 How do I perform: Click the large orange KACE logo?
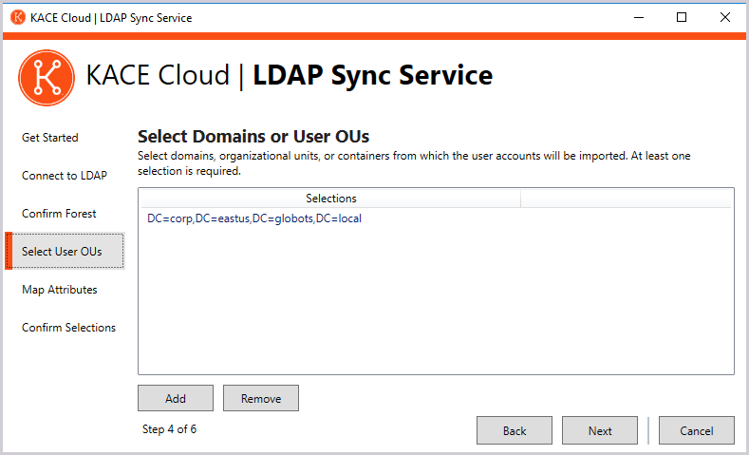46,77
